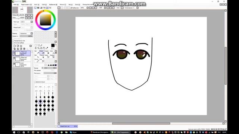Select the Слой1 layer
Screen dimensions: 239x134
pyautogui.click(x=22, y=64)
